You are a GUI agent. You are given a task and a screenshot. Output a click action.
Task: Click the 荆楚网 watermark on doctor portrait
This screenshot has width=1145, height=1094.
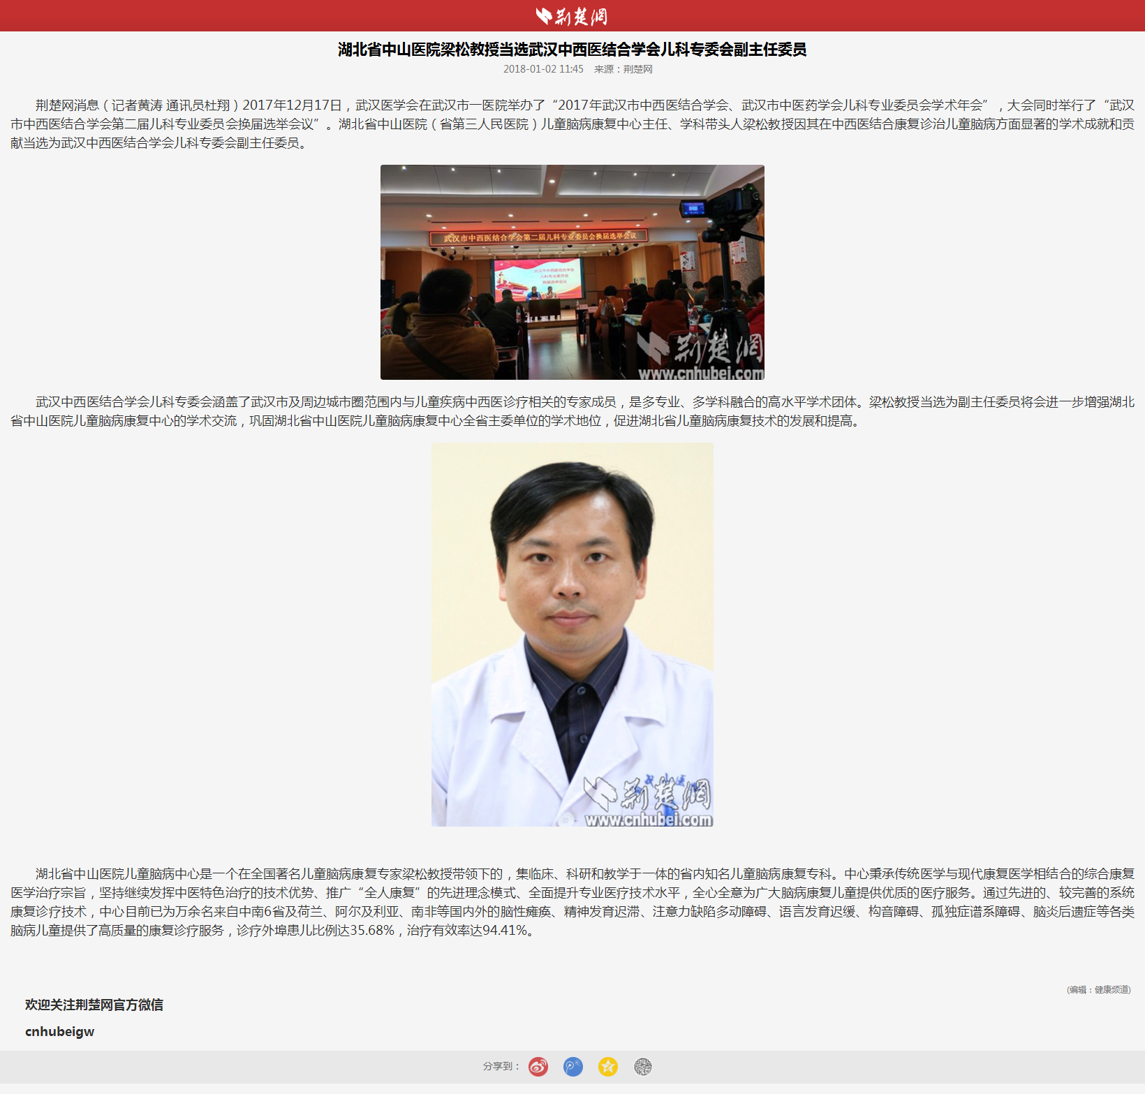point(649,803)
